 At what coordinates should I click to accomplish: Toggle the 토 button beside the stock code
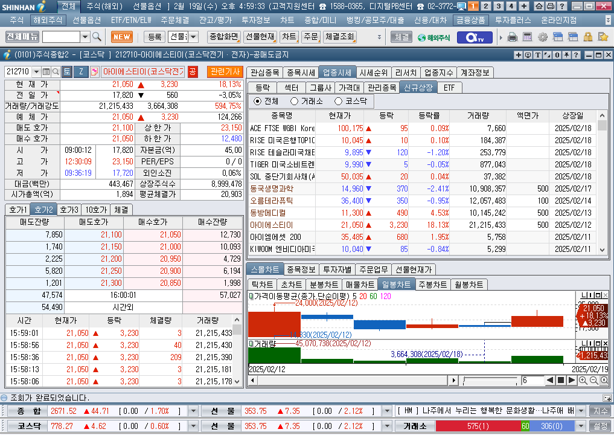[67, 72]
